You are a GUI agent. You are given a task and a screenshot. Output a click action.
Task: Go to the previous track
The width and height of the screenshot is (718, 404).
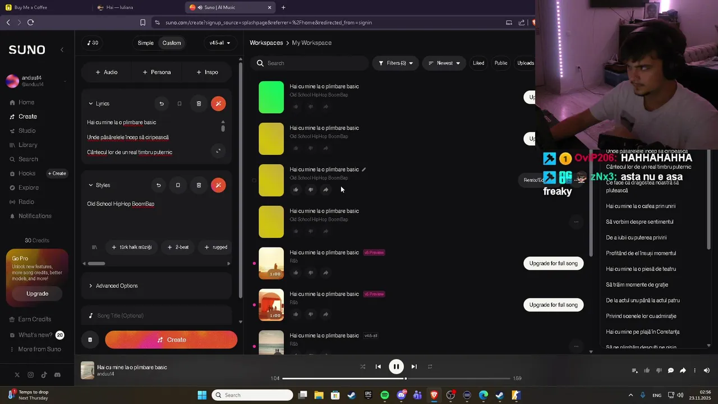[x=378, y=367]
